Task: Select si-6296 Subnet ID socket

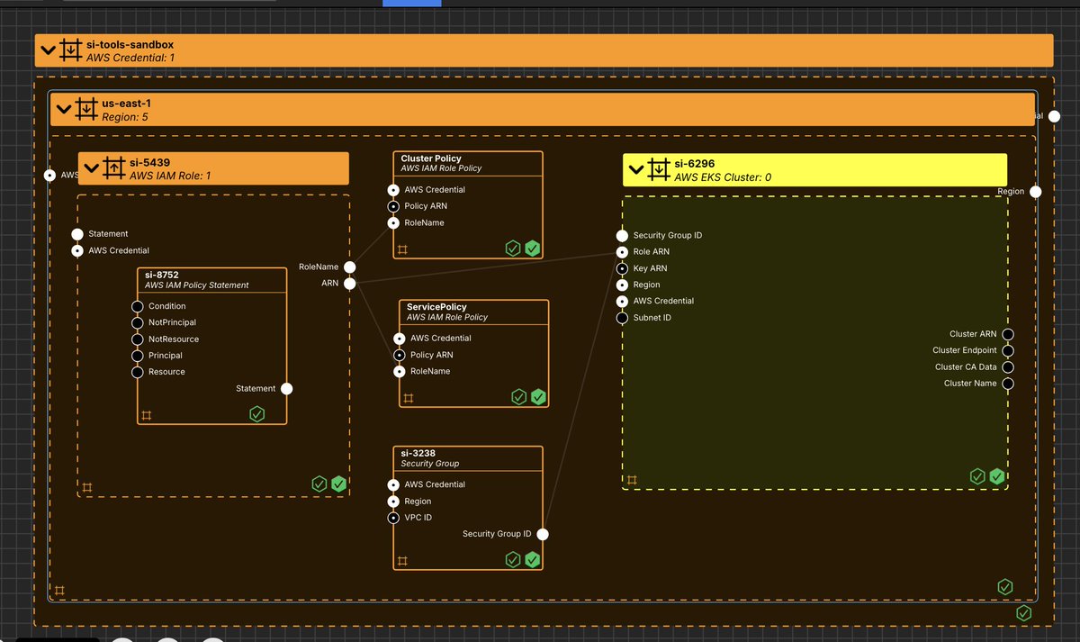Action: 622,318
